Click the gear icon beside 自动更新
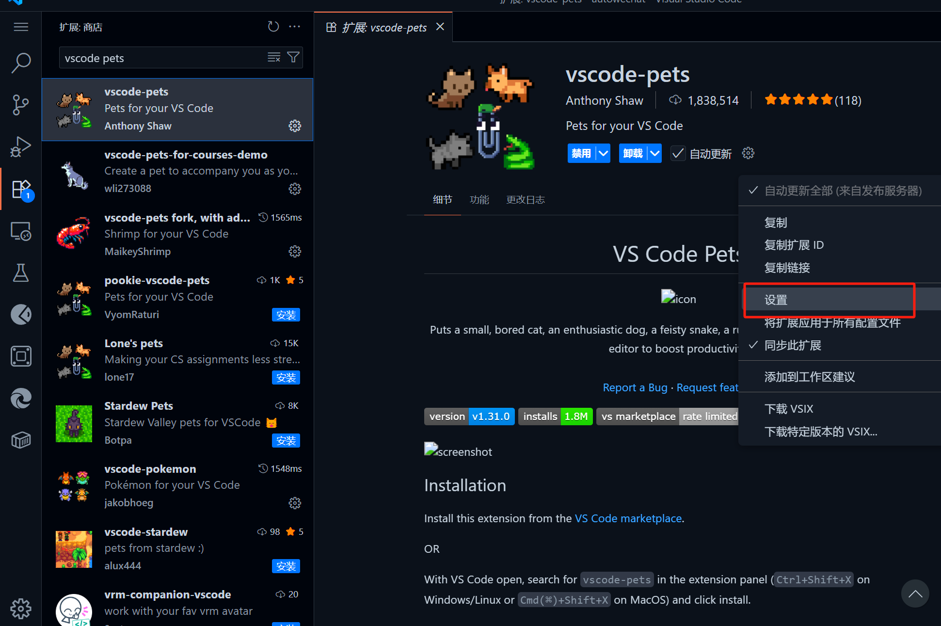 (x=748, y=154)
